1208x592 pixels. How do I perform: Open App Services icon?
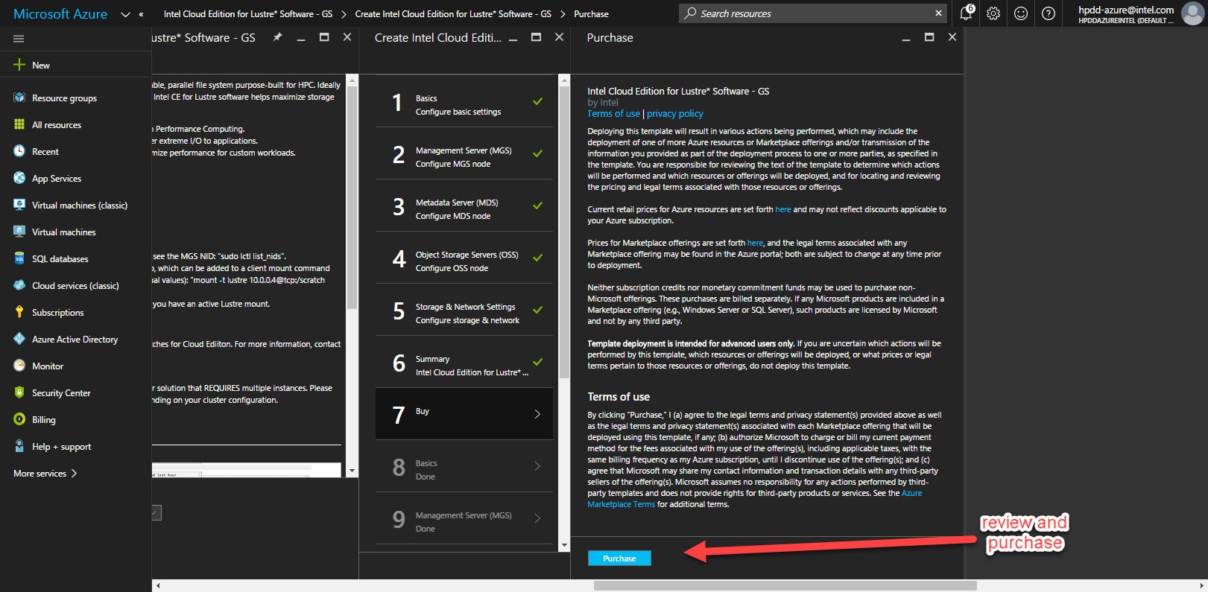[19, 178]
